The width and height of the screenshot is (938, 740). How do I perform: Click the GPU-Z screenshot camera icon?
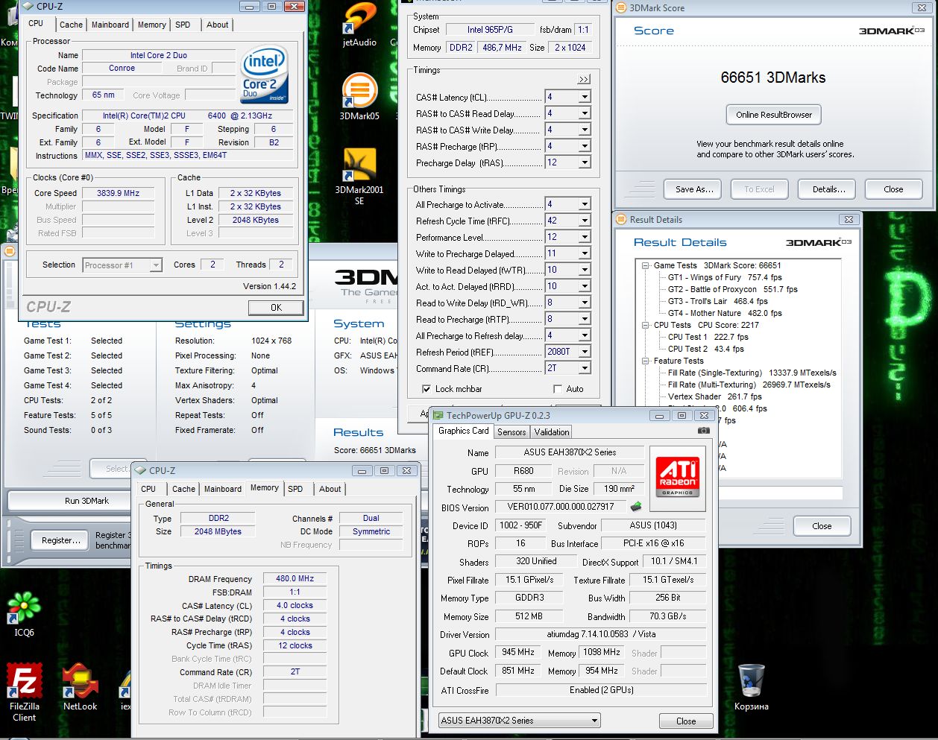pos(703,430)
